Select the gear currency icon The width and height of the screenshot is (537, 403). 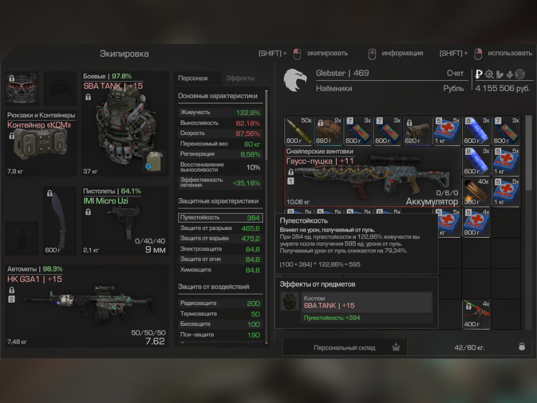click(x=489, y=73)
